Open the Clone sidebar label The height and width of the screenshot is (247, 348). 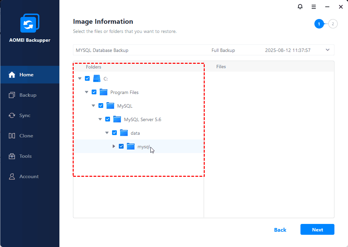(x=26, y=136)
